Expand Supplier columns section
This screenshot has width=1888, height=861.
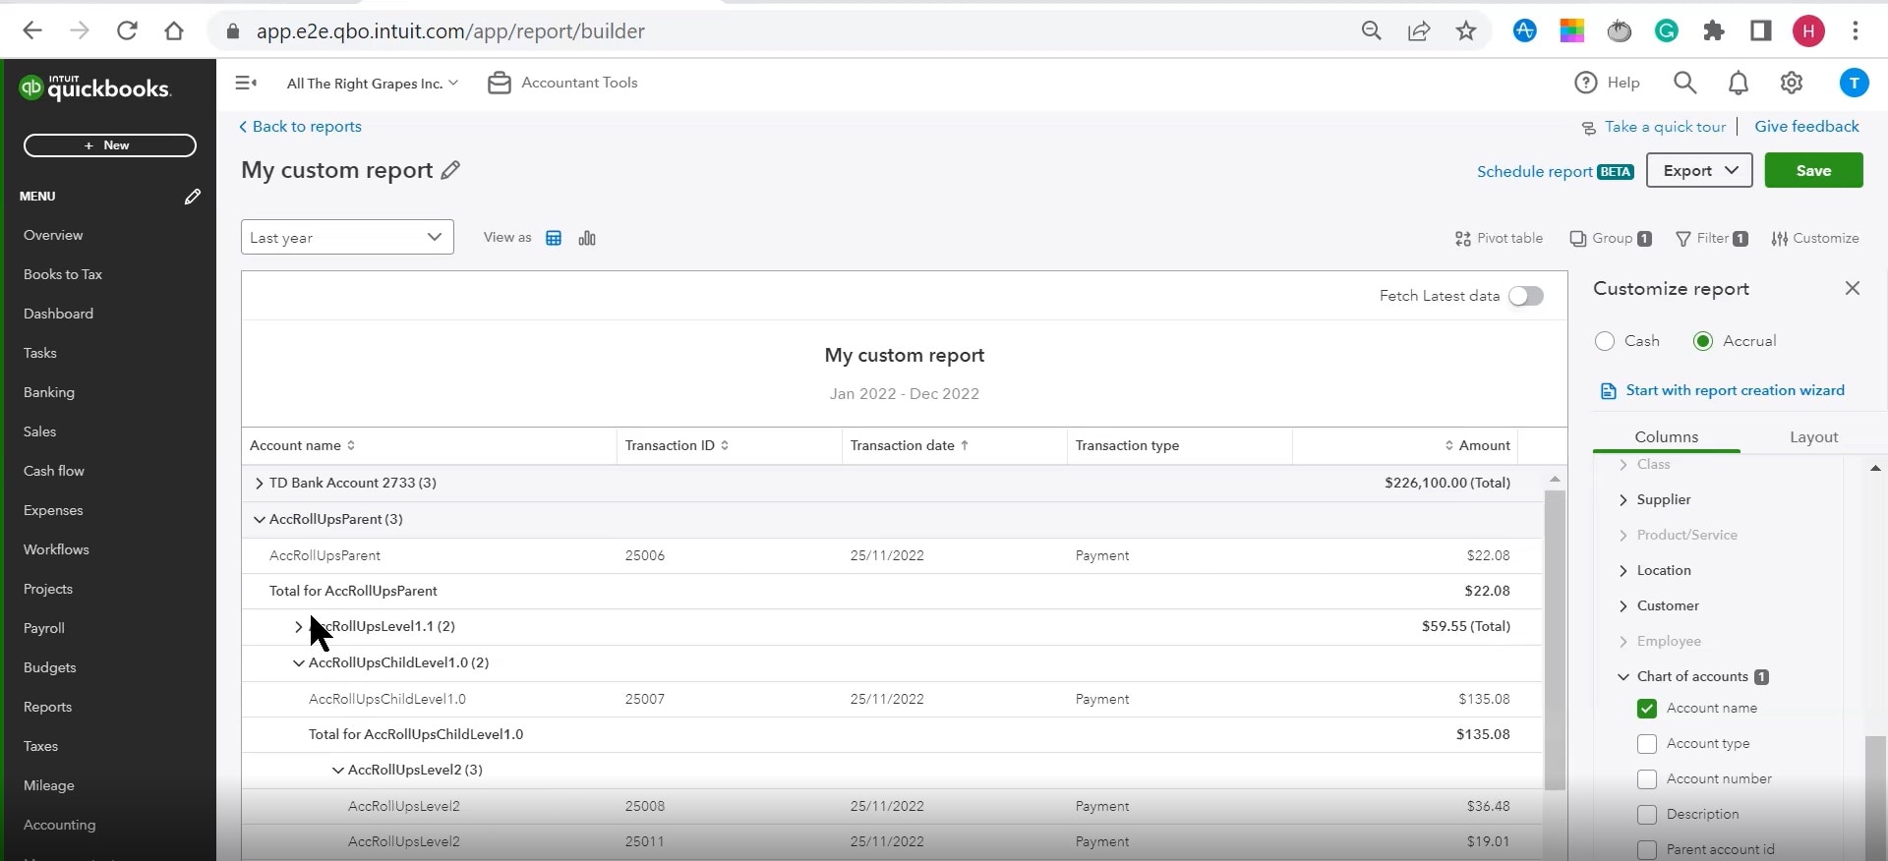(1622, 499)
